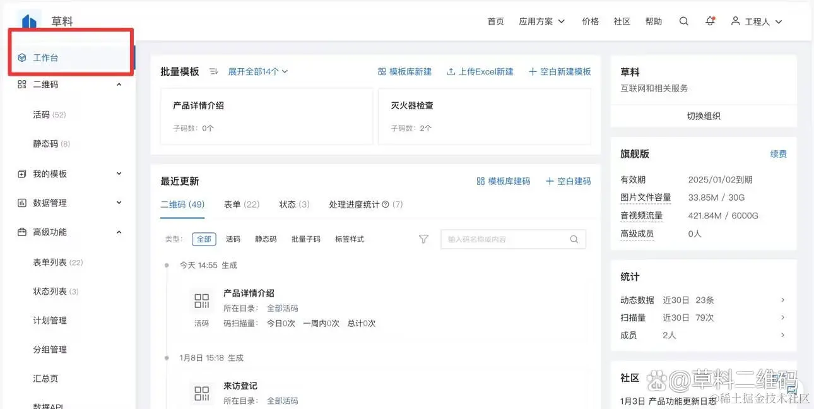
Task: Open the arrow on the 扫描量 row
Action: tap(782, 317)
